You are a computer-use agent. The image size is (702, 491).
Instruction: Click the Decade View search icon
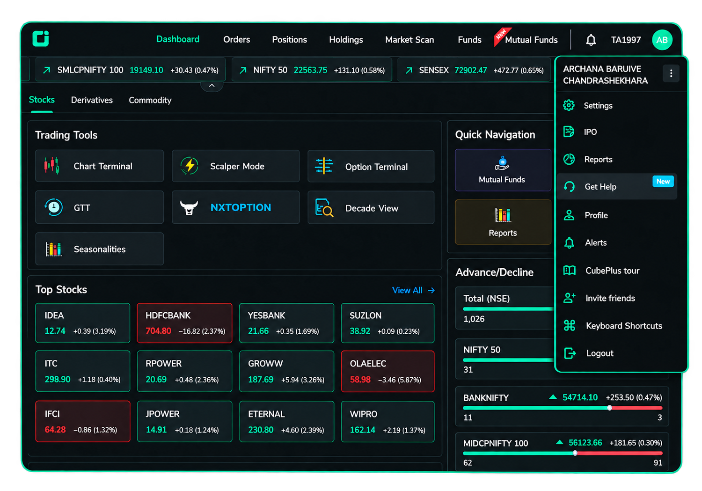pyautogui.click(x=324, y=208)
